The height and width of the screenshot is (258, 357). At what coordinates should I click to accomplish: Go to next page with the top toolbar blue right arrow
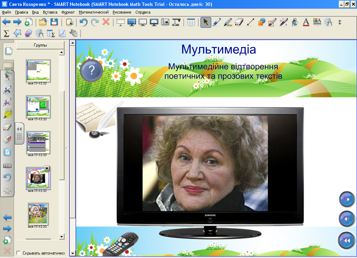17,22
